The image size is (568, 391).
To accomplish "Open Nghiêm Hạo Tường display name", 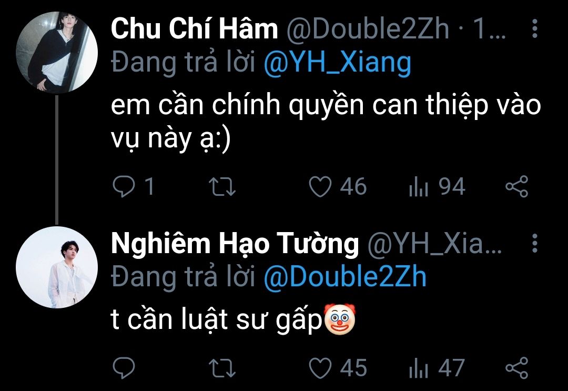I will (x=235, y=243).
